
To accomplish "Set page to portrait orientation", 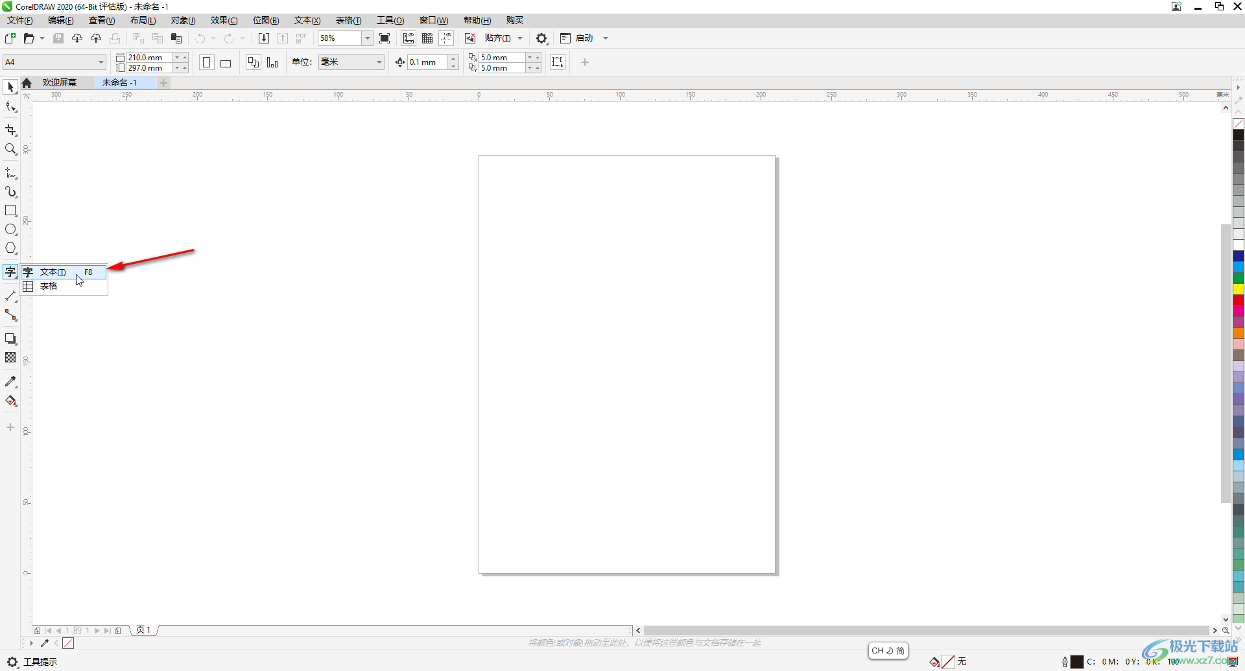I will pos(207,62).
